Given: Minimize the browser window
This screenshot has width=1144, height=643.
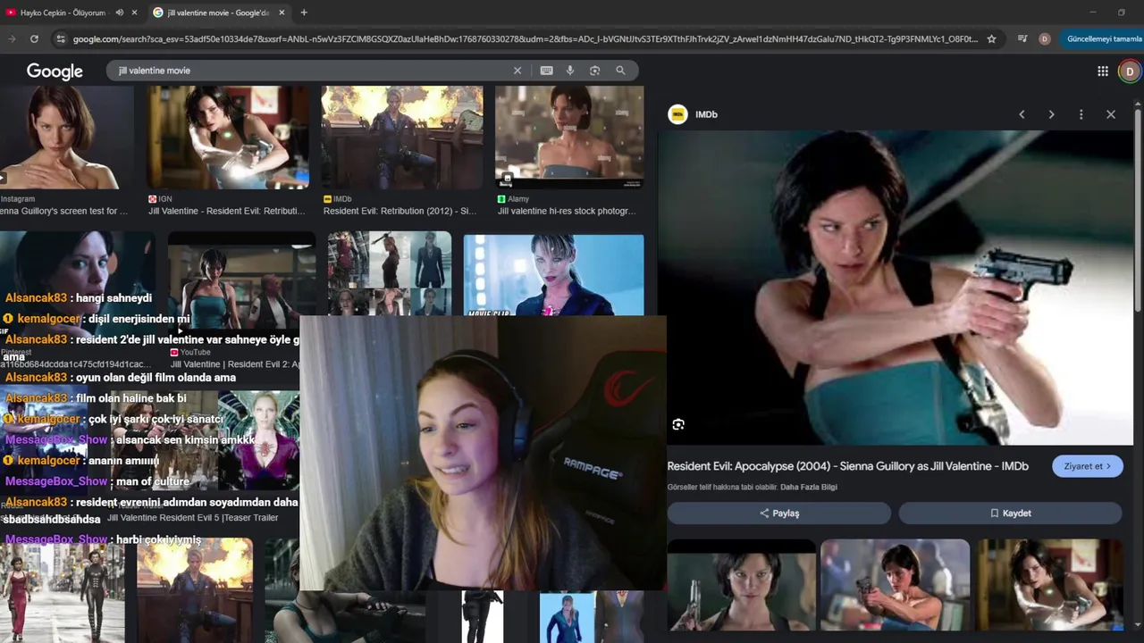Looking at the screenshot, I should (x=1092, y=13).
